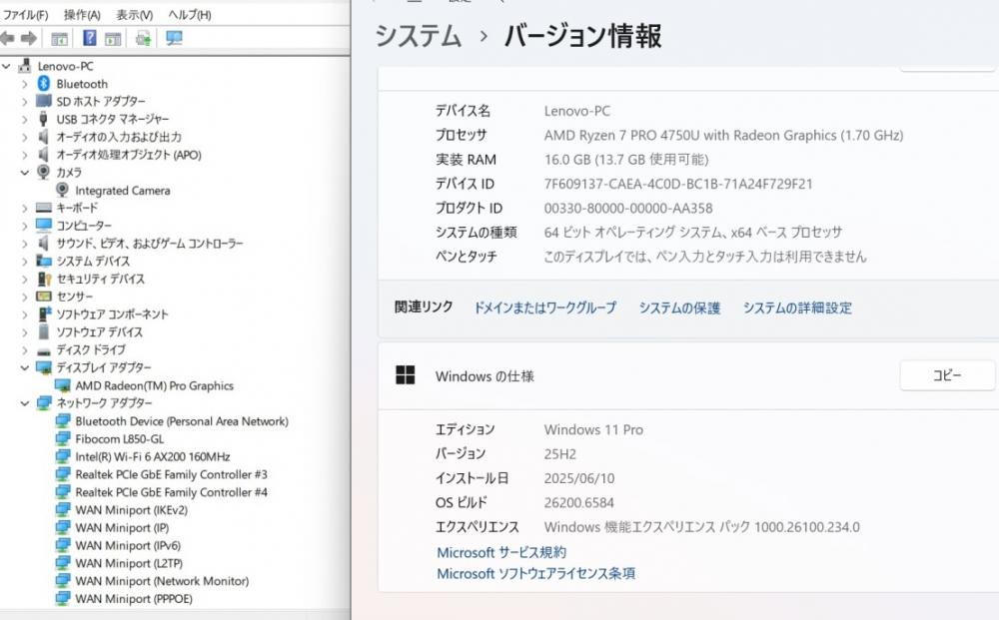
Task: Select the Integrated Camera device
Action: coord(122,191)
